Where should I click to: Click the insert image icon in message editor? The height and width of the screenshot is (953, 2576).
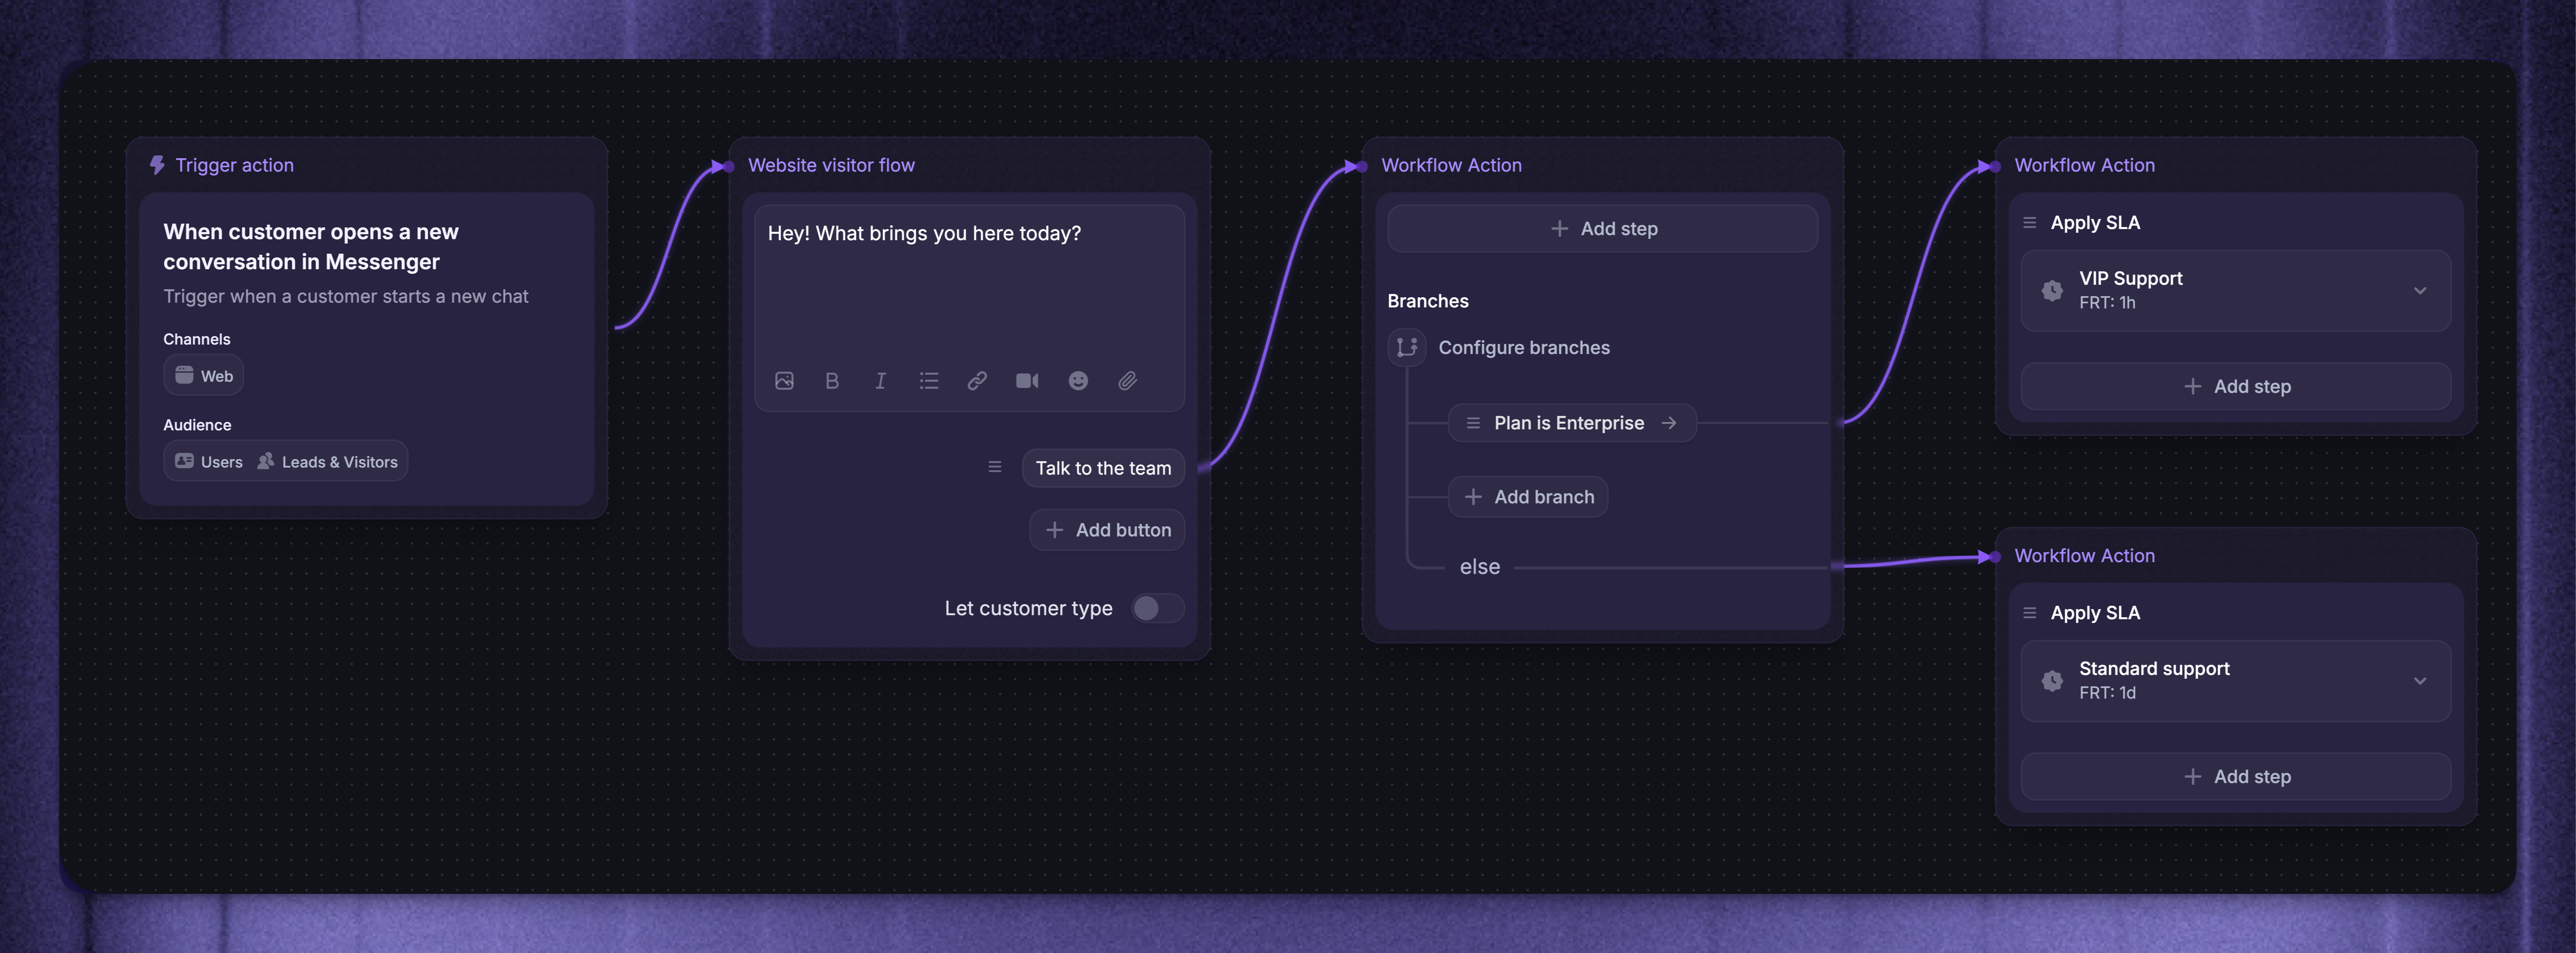(x=784, y=381)
